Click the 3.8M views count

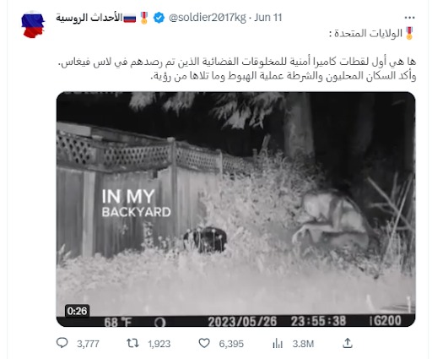pos(303,344)
